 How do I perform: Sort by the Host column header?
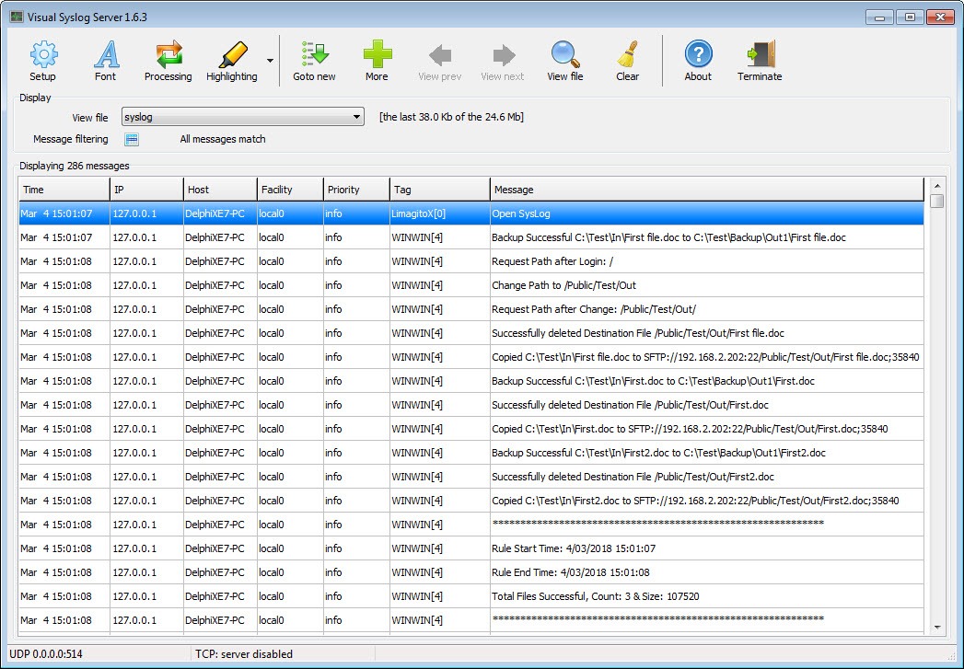pos(221,190)
